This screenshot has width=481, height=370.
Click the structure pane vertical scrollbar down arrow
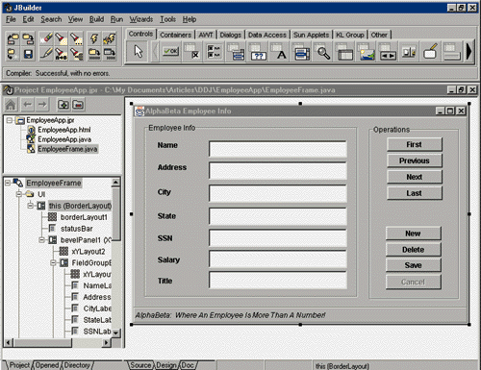coord(115,333)
